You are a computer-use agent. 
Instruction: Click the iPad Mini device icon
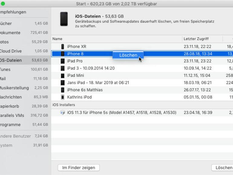63,75
